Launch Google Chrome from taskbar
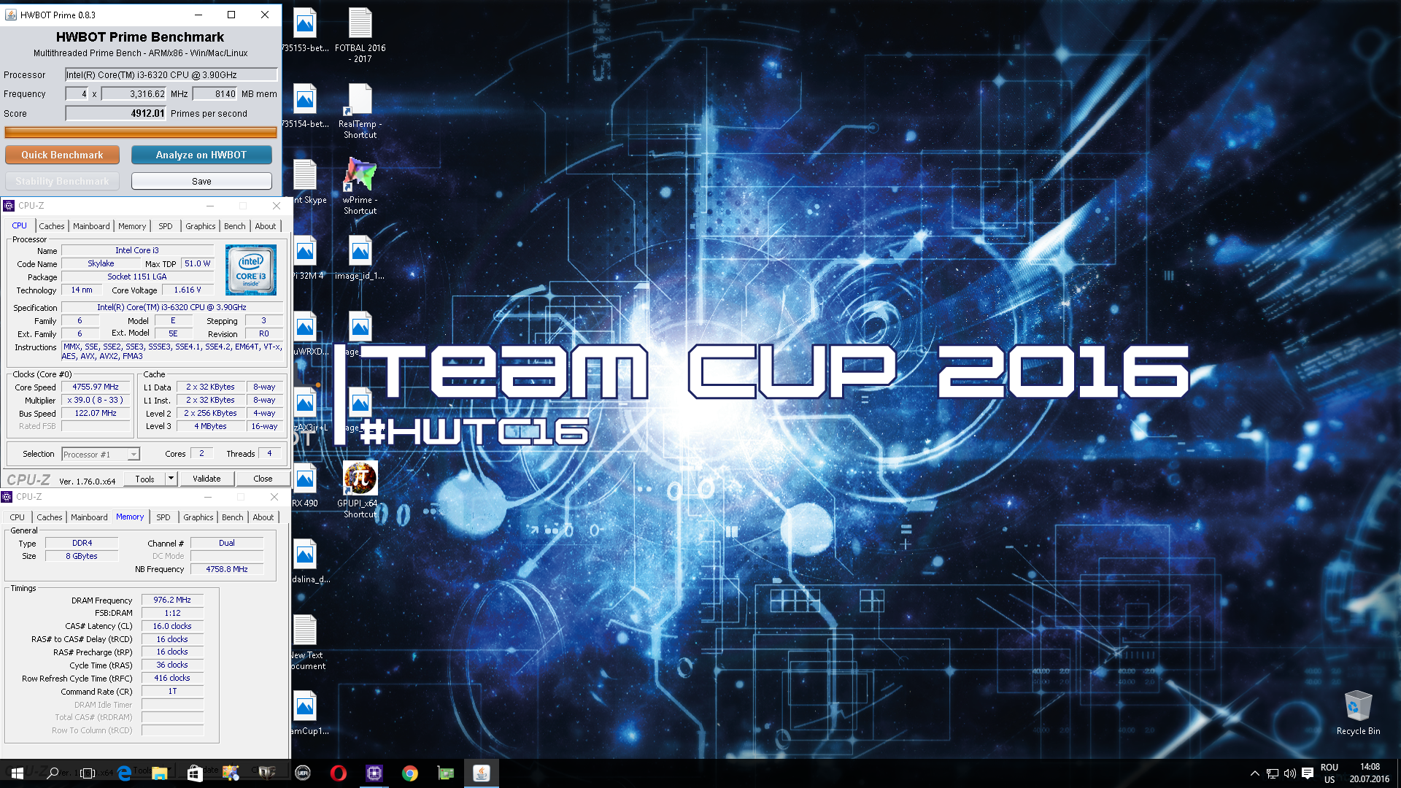The height and width of the screenshot is (788, 1401). [409, 773]
